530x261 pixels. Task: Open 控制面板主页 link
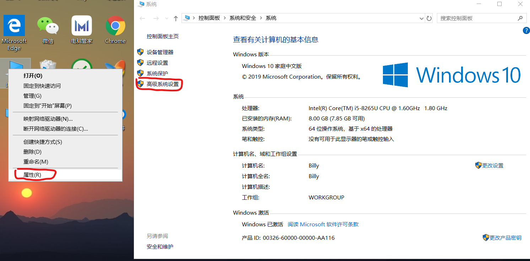click(163, 36)
